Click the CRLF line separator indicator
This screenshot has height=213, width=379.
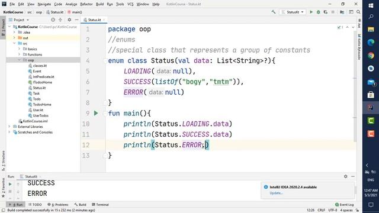point(321,210)
